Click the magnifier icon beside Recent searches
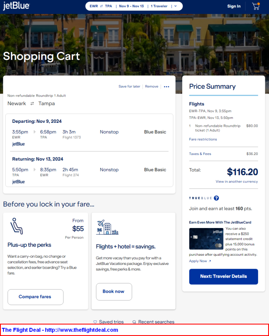 tap(134, 322)
